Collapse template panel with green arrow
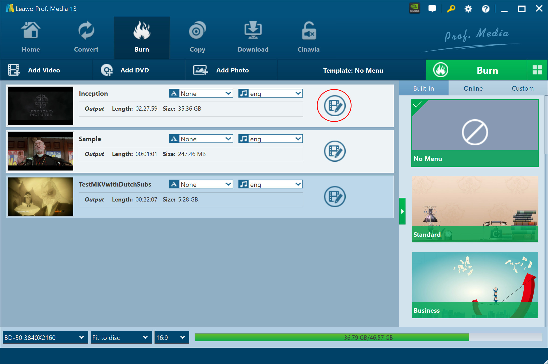Screen dimensions: 548x364 (x=402, y=211)
